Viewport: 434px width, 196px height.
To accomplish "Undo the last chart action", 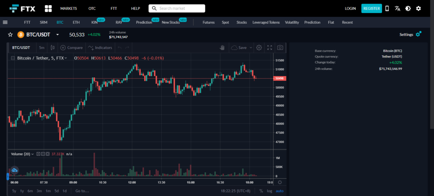I will click(120, 47).
